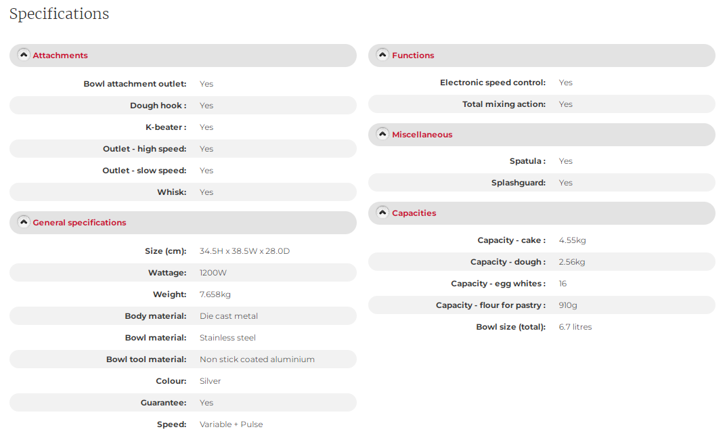Collapse Attachments section via its arrow icon
The image size is (727, 440).
coord(24,55)
